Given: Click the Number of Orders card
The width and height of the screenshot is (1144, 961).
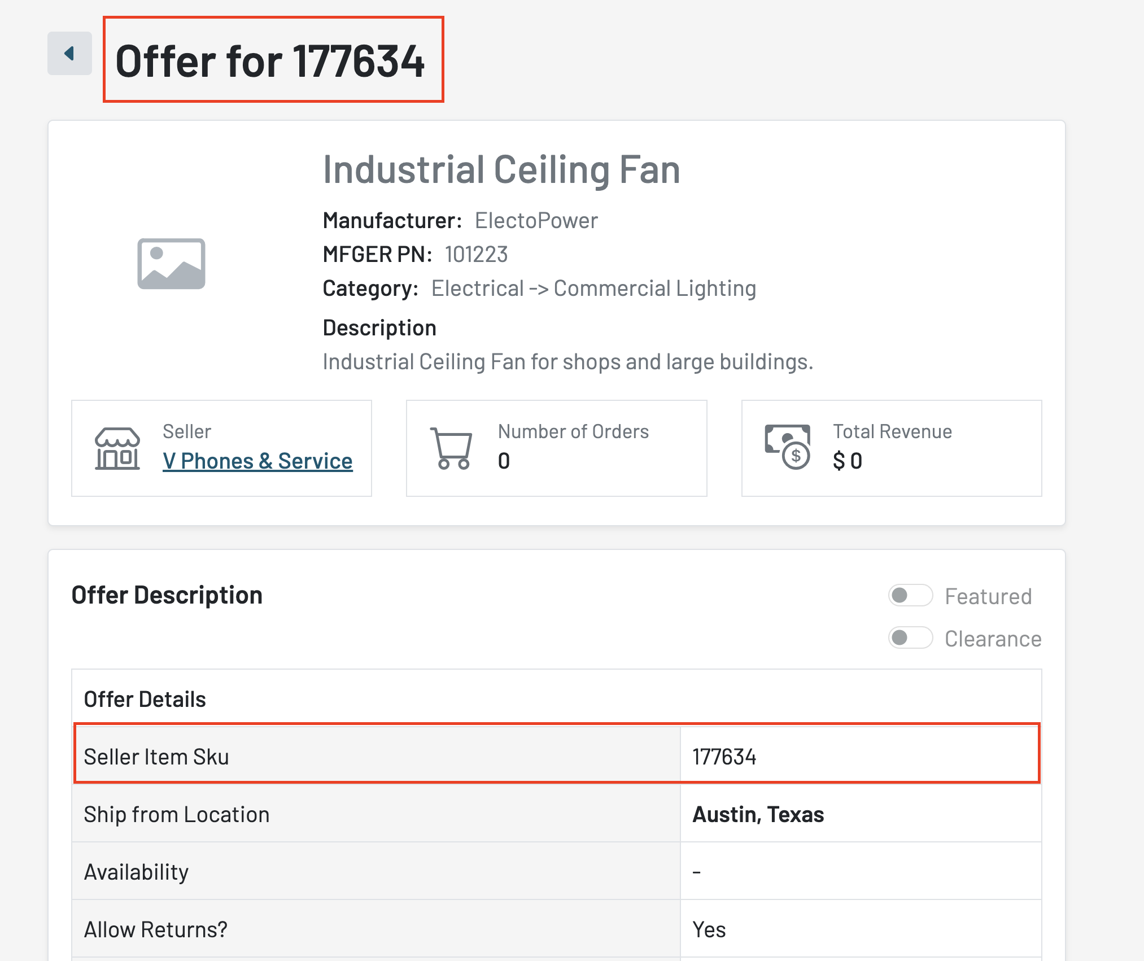Looking at the screenshot, I should [556, 448].
